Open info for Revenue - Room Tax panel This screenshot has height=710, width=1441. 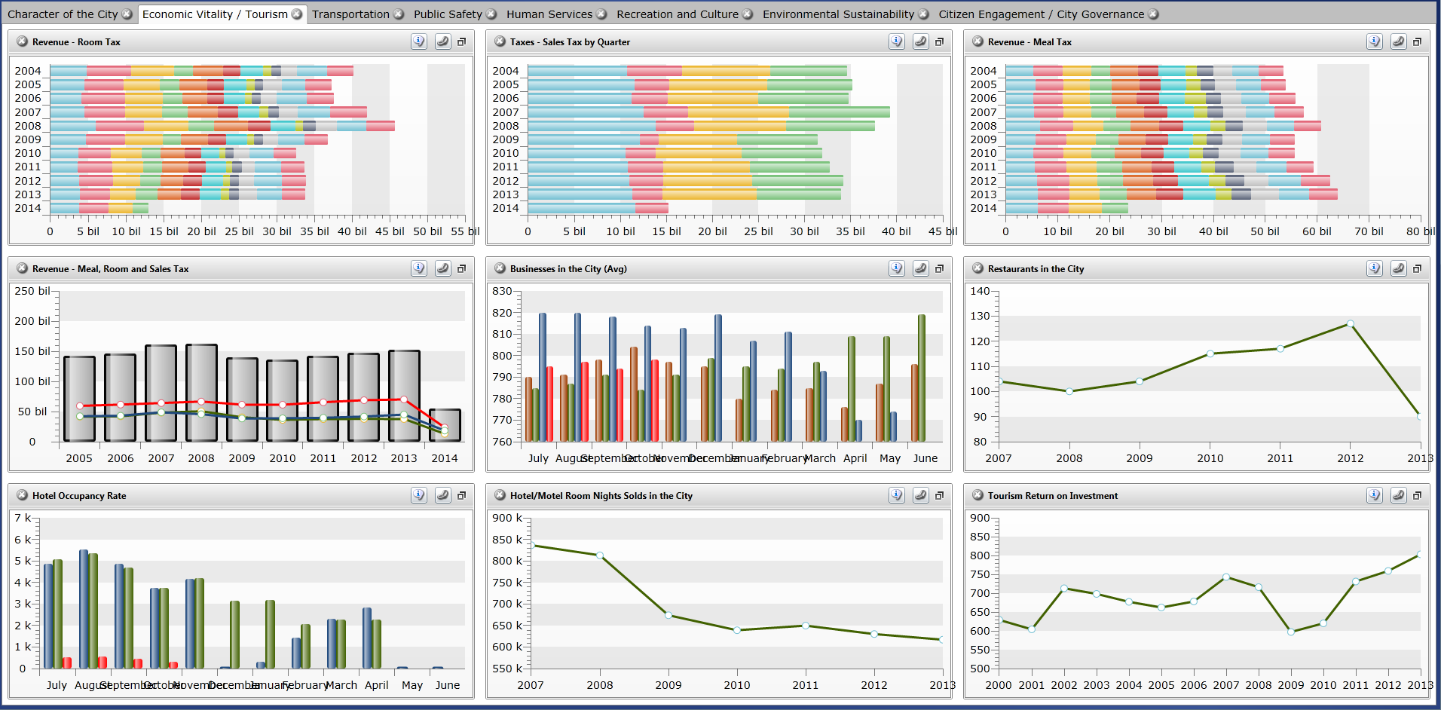[x=419, y=42]
